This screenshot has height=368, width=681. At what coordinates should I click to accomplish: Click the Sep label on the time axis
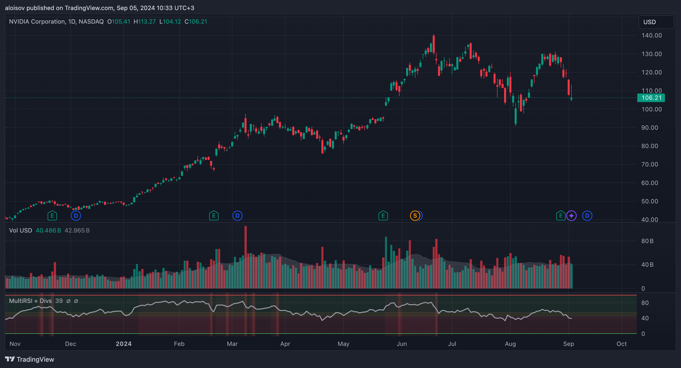point(569,344)
